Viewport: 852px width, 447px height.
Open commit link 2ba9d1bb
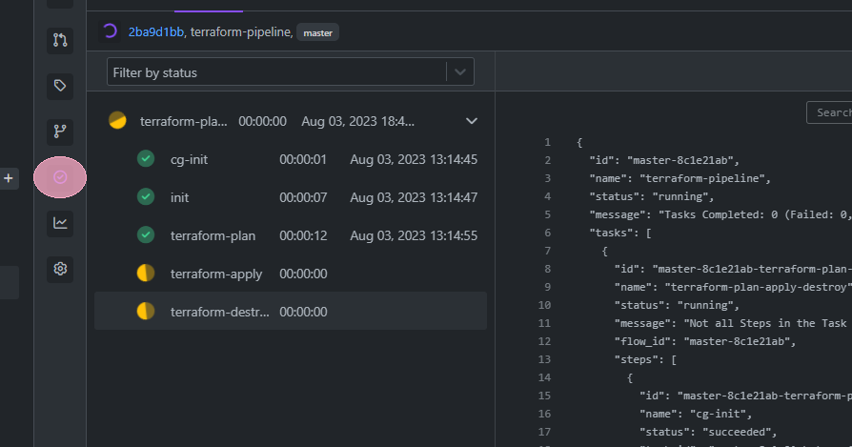(x=156, y=32)
